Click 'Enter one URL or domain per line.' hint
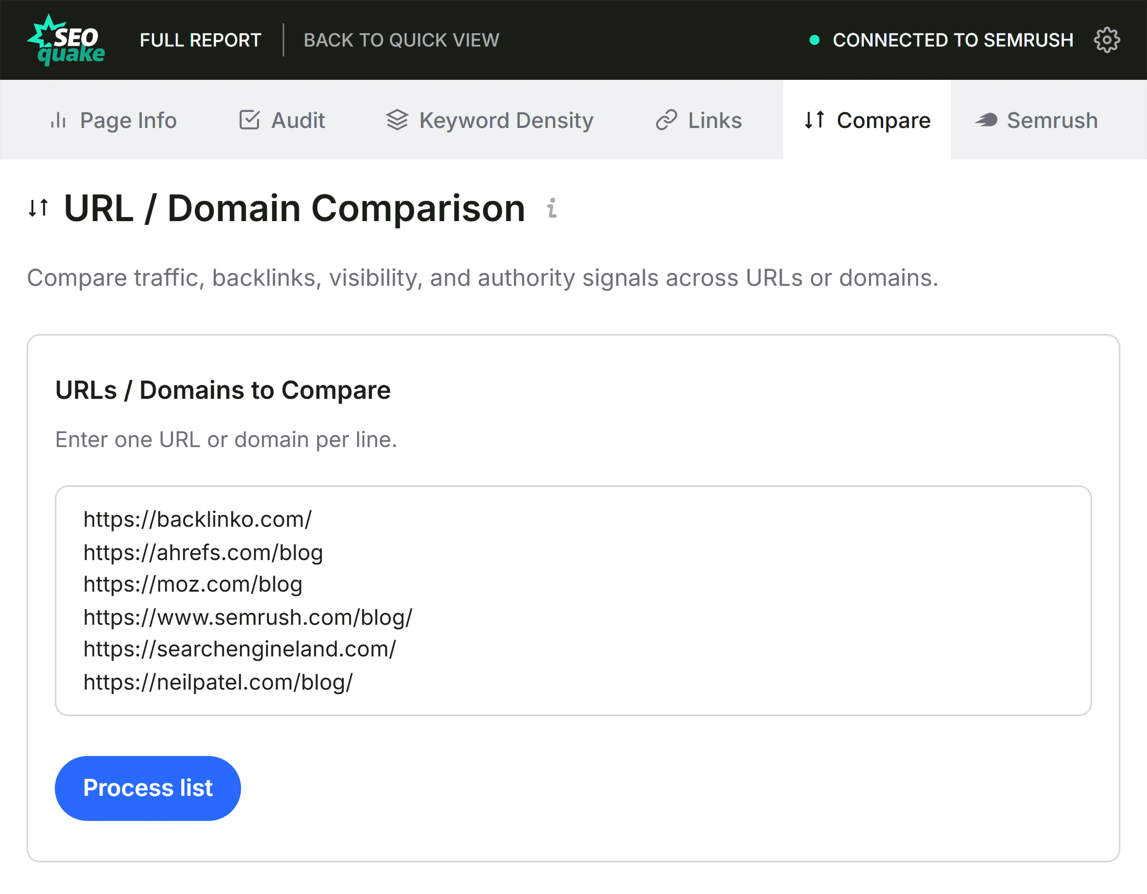The image size is (1147, 894). (226, 439)
